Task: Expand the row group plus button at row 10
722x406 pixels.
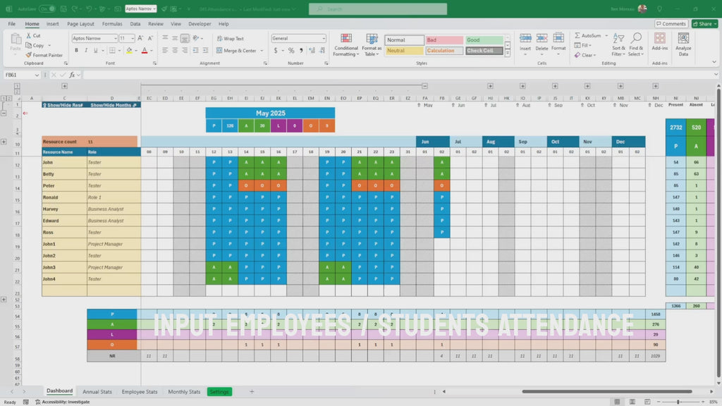Action: (x=4, y=142)
